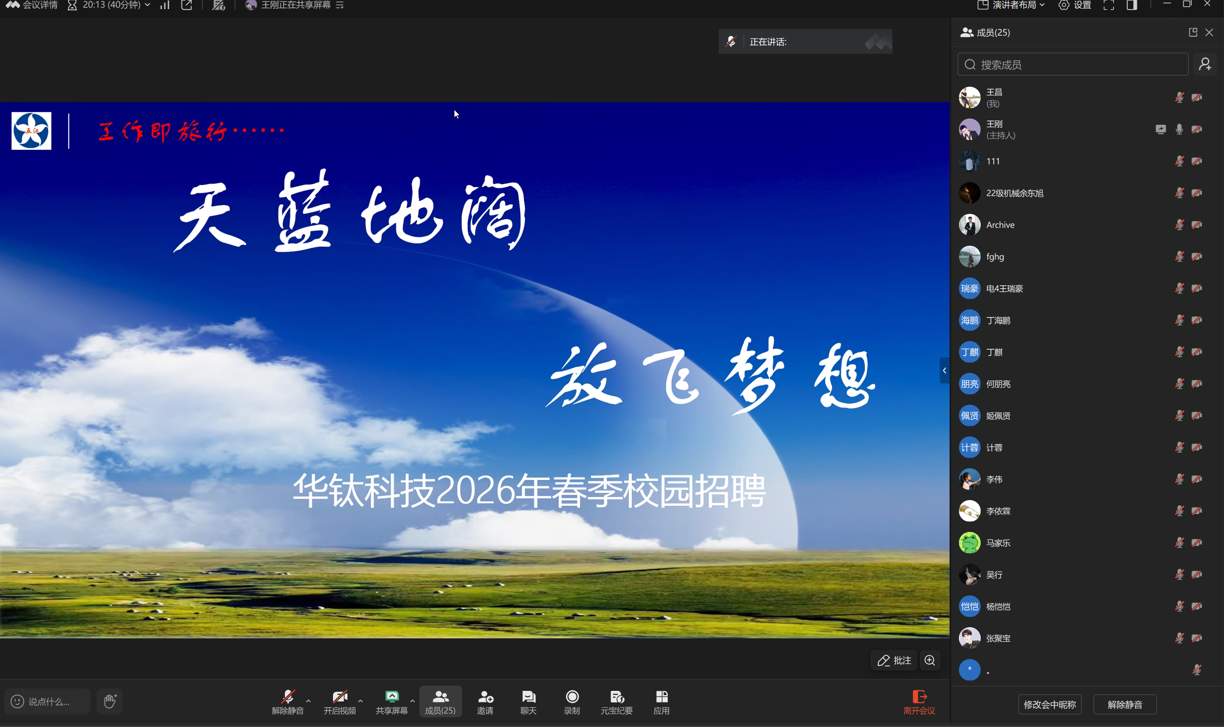Click muted mic of last member "。"
1224x727 pixels.
point(1197,670)
